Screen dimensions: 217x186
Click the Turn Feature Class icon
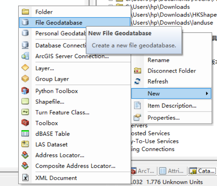click(25, 112)
